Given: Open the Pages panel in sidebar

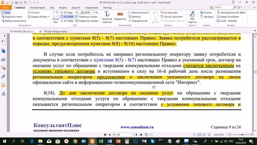Looking at the screenshot, I should 3,51.
